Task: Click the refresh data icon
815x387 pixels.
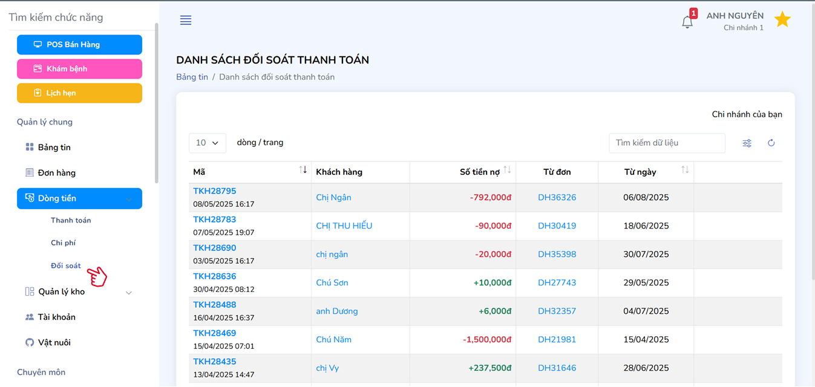Action: coord(771,143)
